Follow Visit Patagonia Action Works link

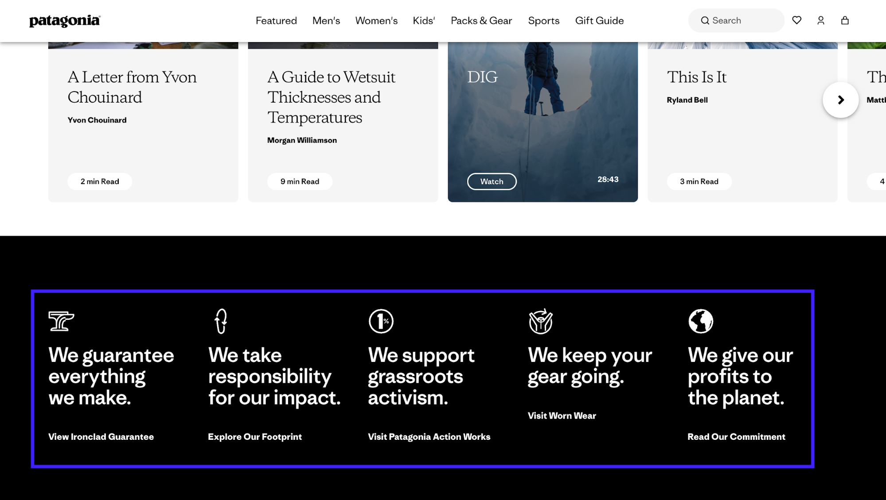[x=429, y=437]
